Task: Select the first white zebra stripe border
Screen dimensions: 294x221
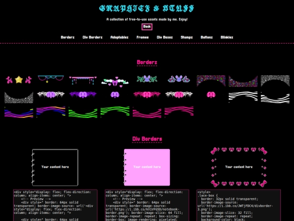Action: click(x=243, y=97)
